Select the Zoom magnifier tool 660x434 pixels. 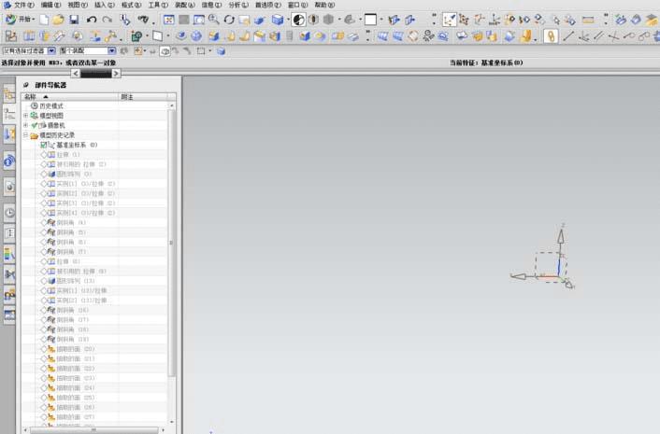[214, 20]
